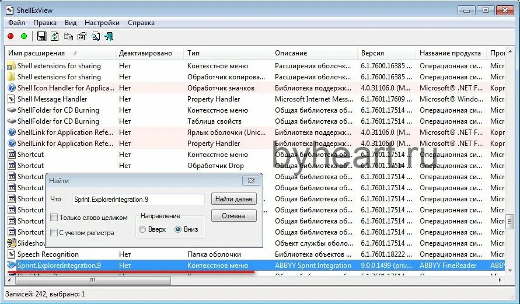This screenshot has width=520, height=304.
Task: Select the Вниз direction radio button
Action: click(178, 229)
